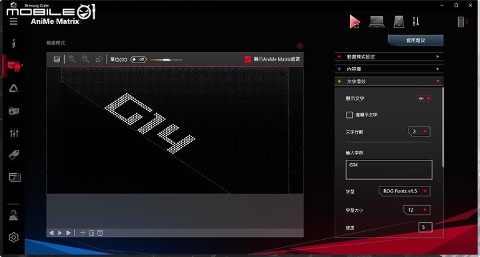Open the Settings gear sidebar icon

click(14, 237)
